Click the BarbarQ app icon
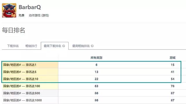This screenshot has height=104, width=186. (x=9, y=10)
